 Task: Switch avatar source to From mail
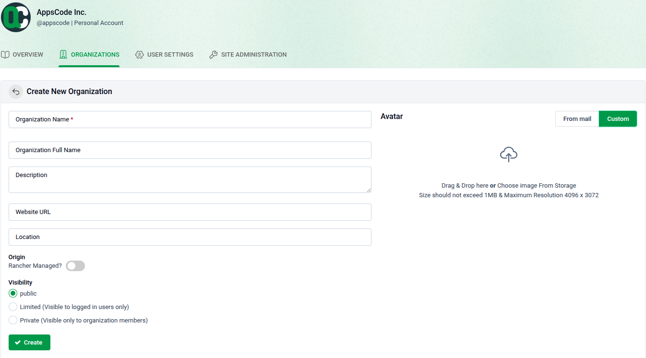576,119
